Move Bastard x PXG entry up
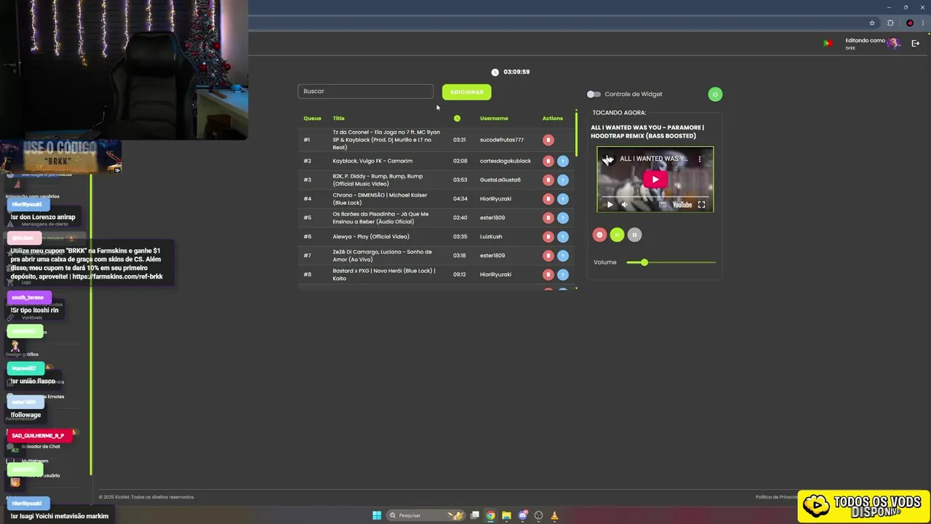Image resolution: width=931 pixels, height=524 pixels. (x=563, y=274)
